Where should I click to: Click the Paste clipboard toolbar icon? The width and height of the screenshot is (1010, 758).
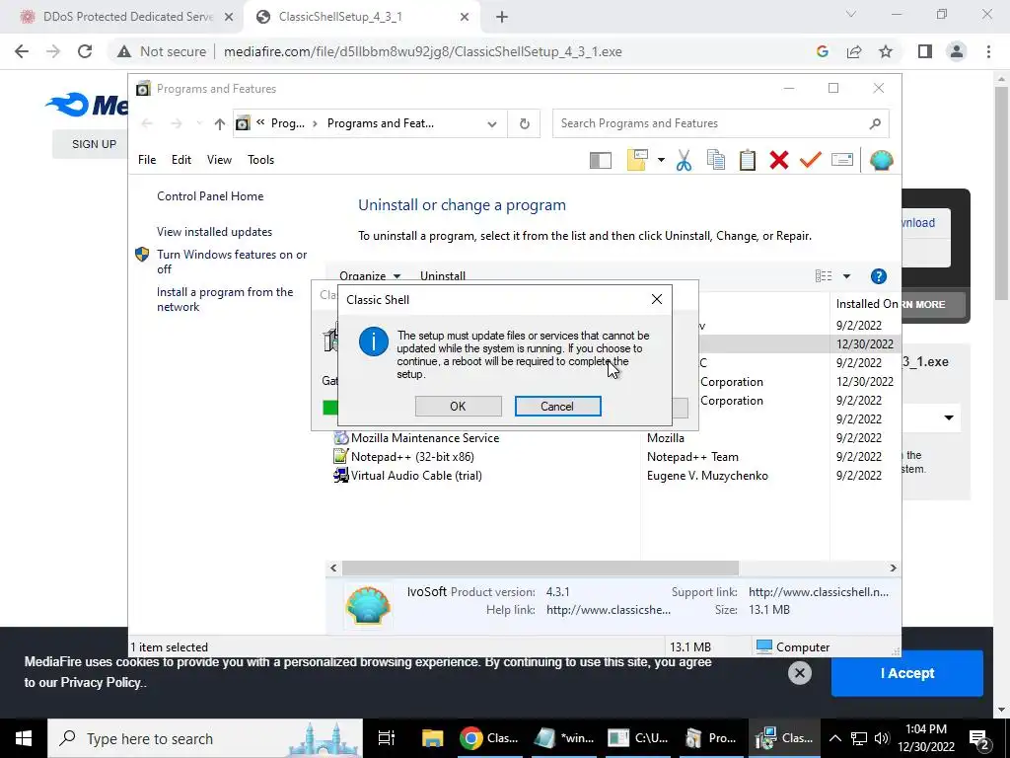tap(748, 160)
